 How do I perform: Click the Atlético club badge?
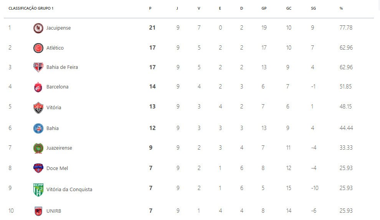tap(38, 48)
